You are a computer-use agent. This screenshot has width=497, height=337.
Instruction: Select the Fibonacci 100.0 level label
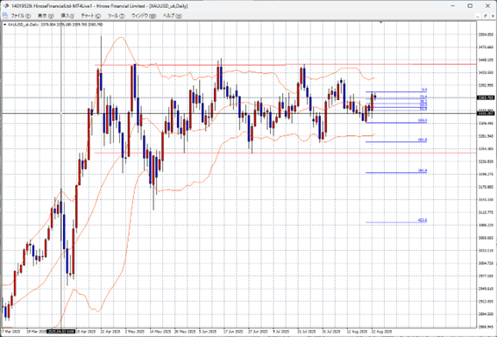(x=422, y=120)
